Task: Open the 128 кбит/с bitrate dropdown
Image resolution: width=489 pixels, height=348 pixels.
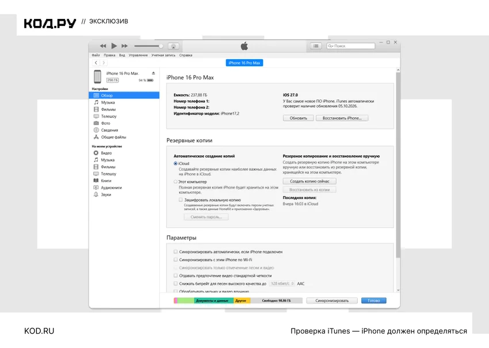Action: [x=282, y=284]
